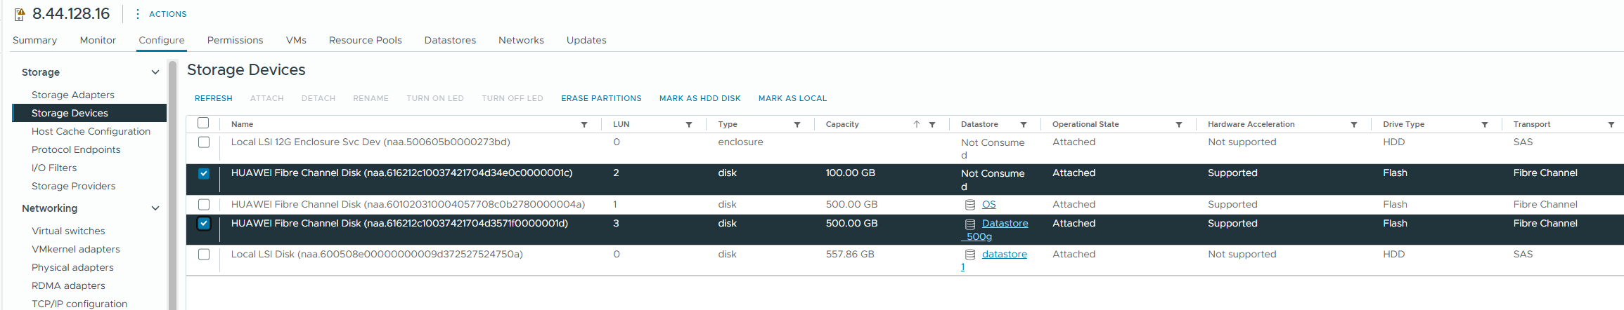Click the datastore icon beside datastore1

(x=970, y=255)
